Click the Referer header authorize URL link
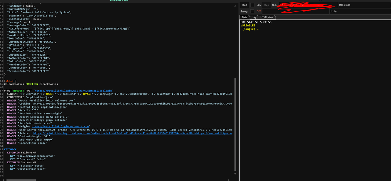 (133, 133)
